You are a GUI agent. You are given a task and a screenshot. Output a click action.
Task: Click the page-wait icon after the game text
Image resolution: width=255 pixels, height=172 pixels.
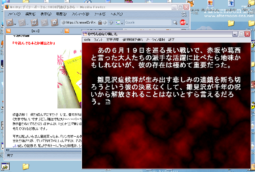pyautogui.click(x=107, y=102)
